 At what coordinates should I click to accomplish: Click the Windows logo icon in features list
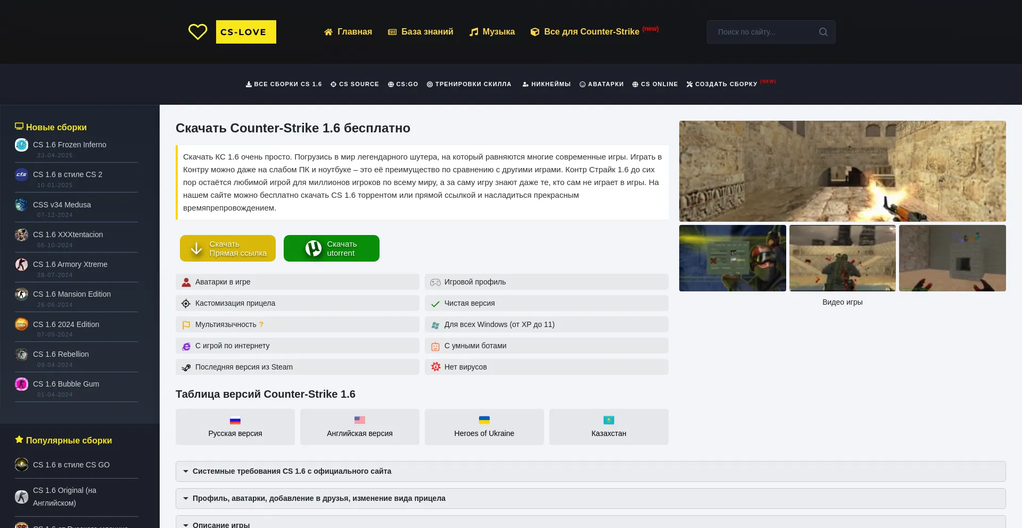coord(435,324)
